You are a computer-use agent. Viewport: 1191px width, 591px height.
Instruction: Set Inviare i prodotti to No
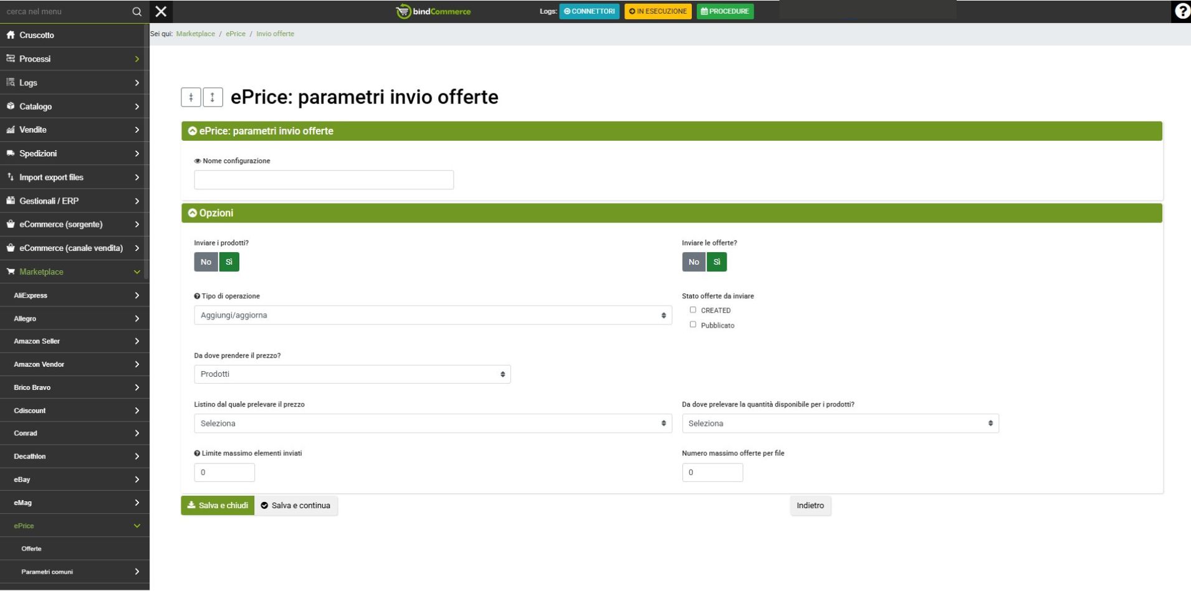tap(206, 262)
